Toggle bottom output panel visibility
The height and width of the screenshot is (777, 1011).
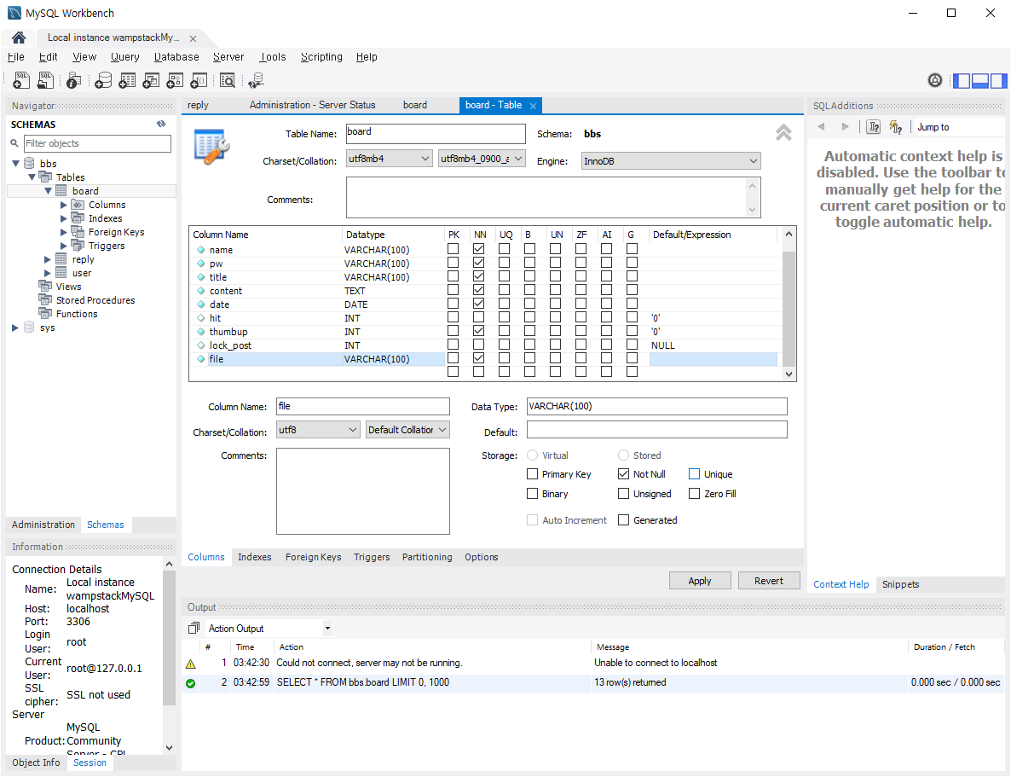pos(980,81)
